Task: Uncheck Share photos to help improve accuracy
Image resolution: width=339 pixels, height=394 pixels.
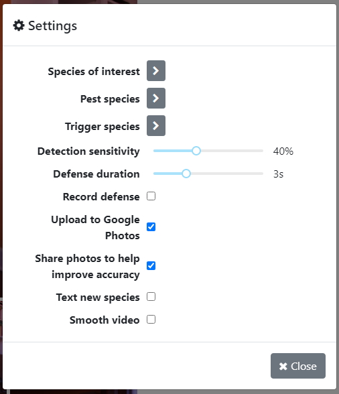Action: point(151,266)
